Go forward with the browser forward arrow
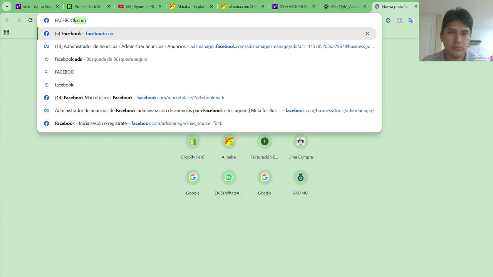The image size is (493, 277). tap(18, 20)
